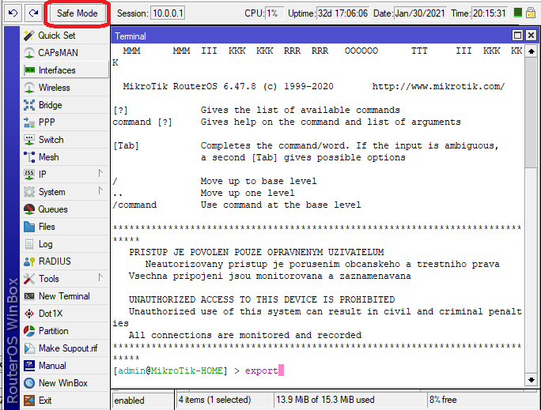
Task: Click the Terminal vertical scrollbar thumb
Action: [x=532, y=113]
